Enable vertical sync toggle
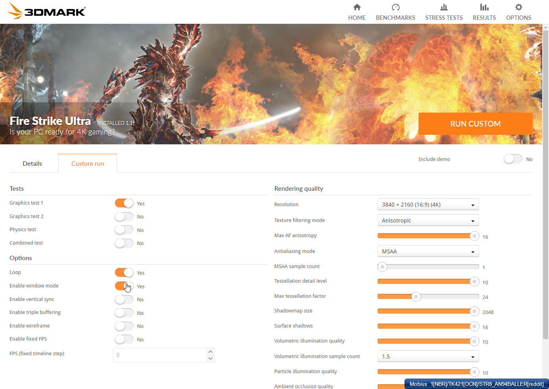549x389 pixels. [124, 299]
